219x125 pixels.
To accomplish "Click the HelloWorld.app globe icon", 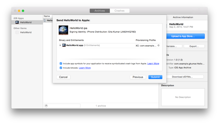I will [x=64, y=45].
